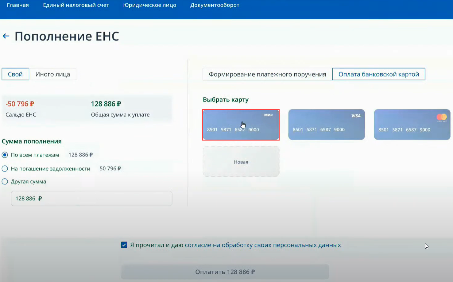Select the Свой tab

pos(15,74)
